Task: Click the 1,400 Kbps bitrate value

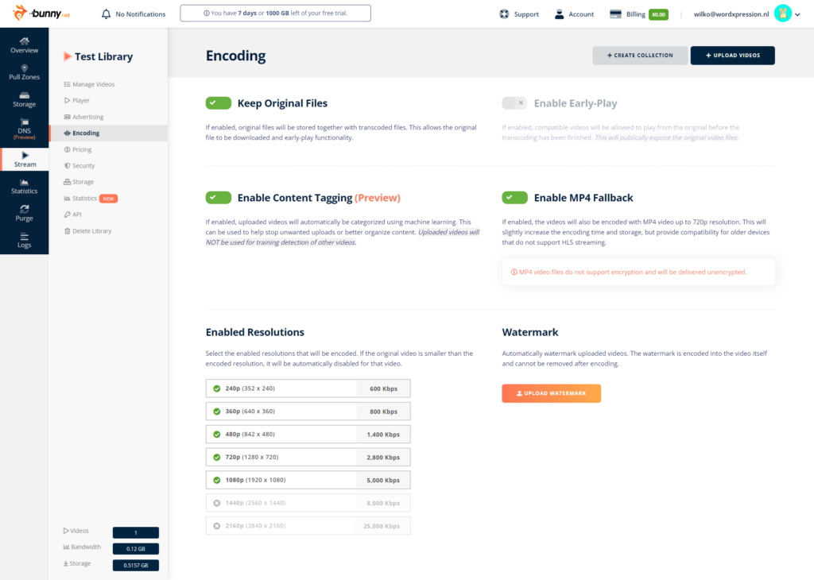Action: (383, 435)
